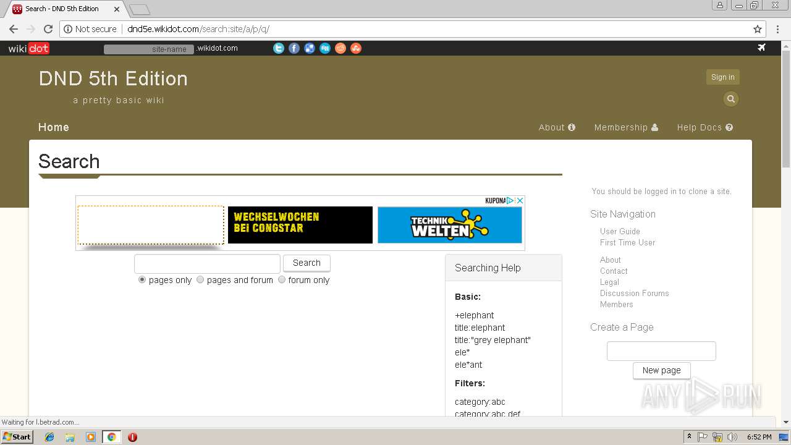Switch to Chrome in taskbar
The height and width of the screenshot is (445, 791).
111,437
